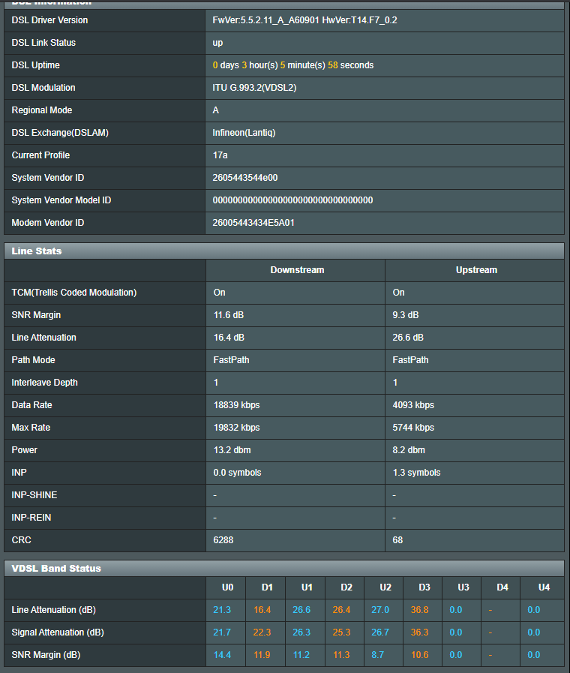Click the Modem Vendor ID value 26005443434E5A01
This screenshot has width=570, height=673.
pos(253,223)
